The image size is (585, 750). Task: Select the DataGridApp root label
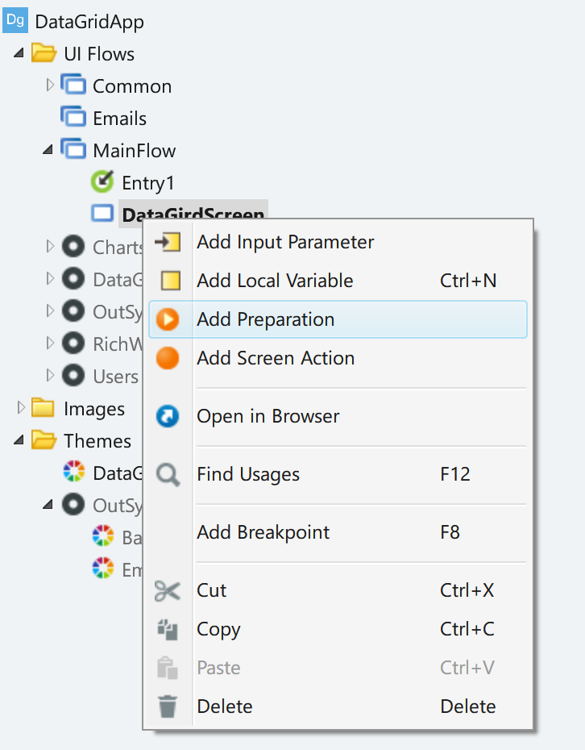point(89,22)
